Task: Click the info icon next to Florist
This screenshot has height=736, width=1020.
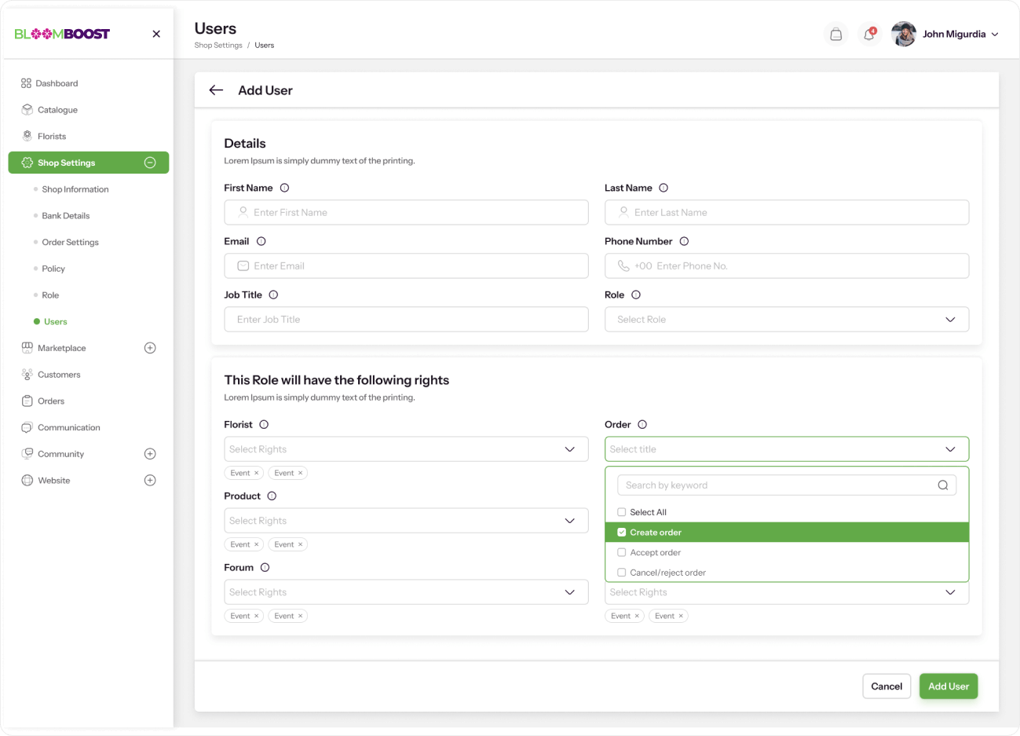Action: click(264, 424)
